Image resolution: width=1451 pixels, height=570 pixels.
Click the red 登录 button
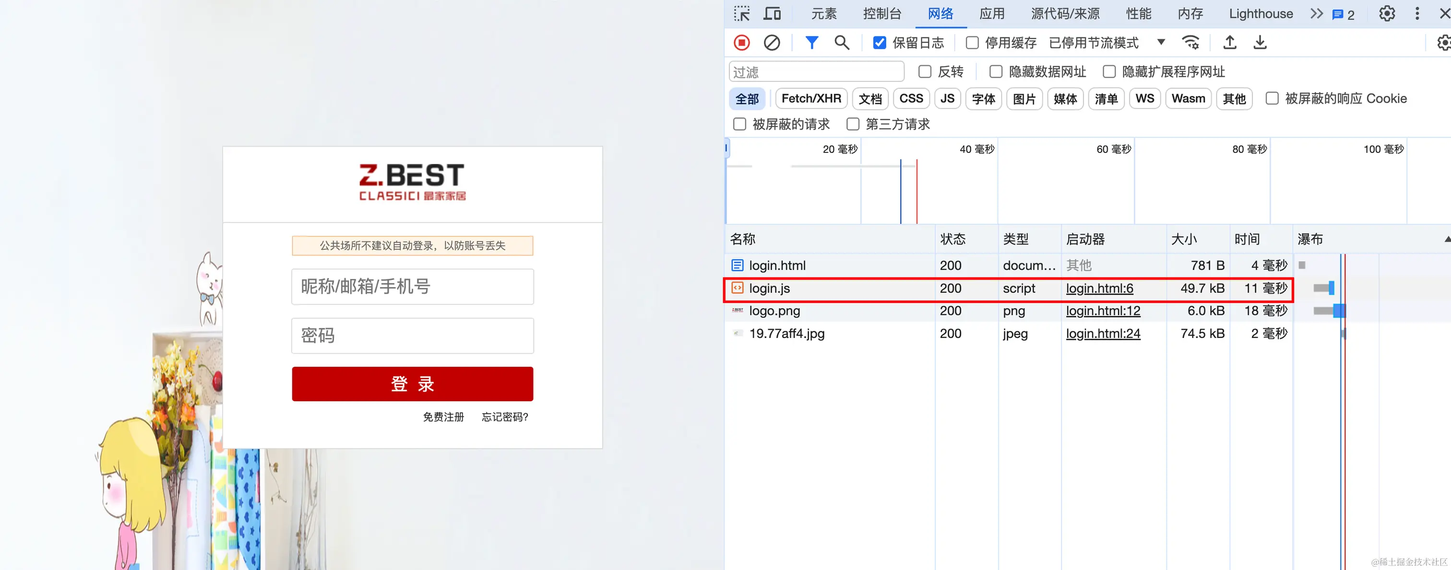412,384
